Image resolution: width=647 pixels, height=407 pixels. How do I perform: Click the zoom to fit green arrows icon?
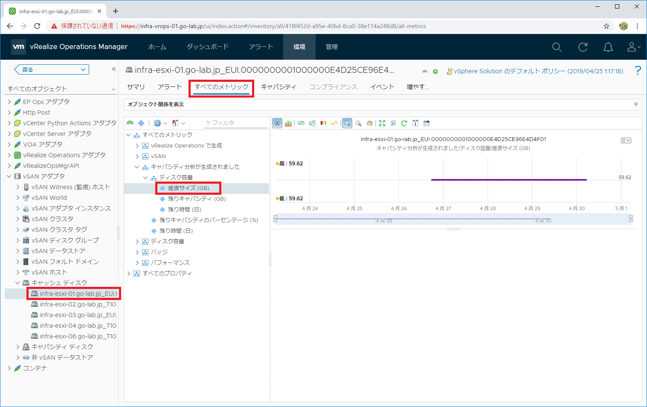coord(382,123)
